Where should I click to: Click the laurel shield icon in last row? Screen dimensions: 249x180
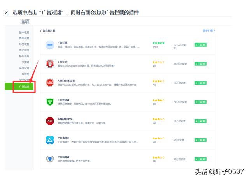click(x=50, y=159)
